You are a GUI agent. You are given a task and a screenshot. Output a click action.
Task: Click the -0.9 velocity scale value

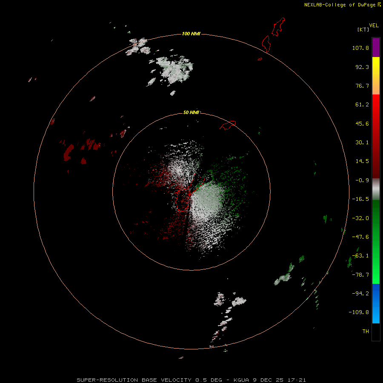[362, 180]
